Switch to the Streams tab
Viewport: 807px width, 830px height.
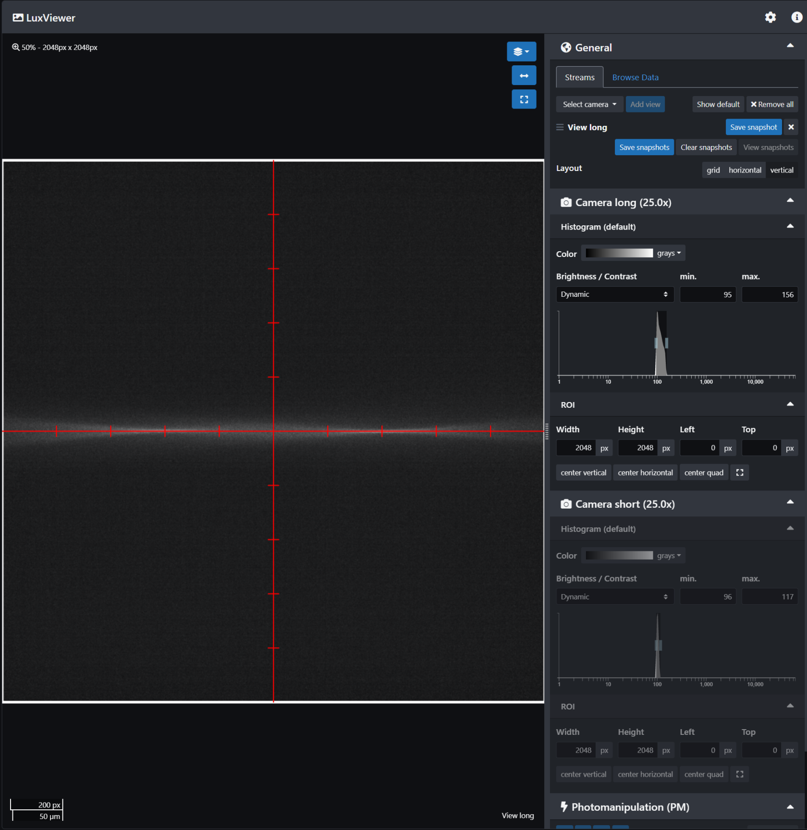tap(579, 77)
